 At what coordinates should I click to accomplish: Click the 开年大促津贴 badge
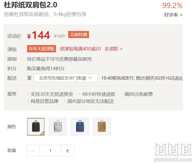coord(42,49)
